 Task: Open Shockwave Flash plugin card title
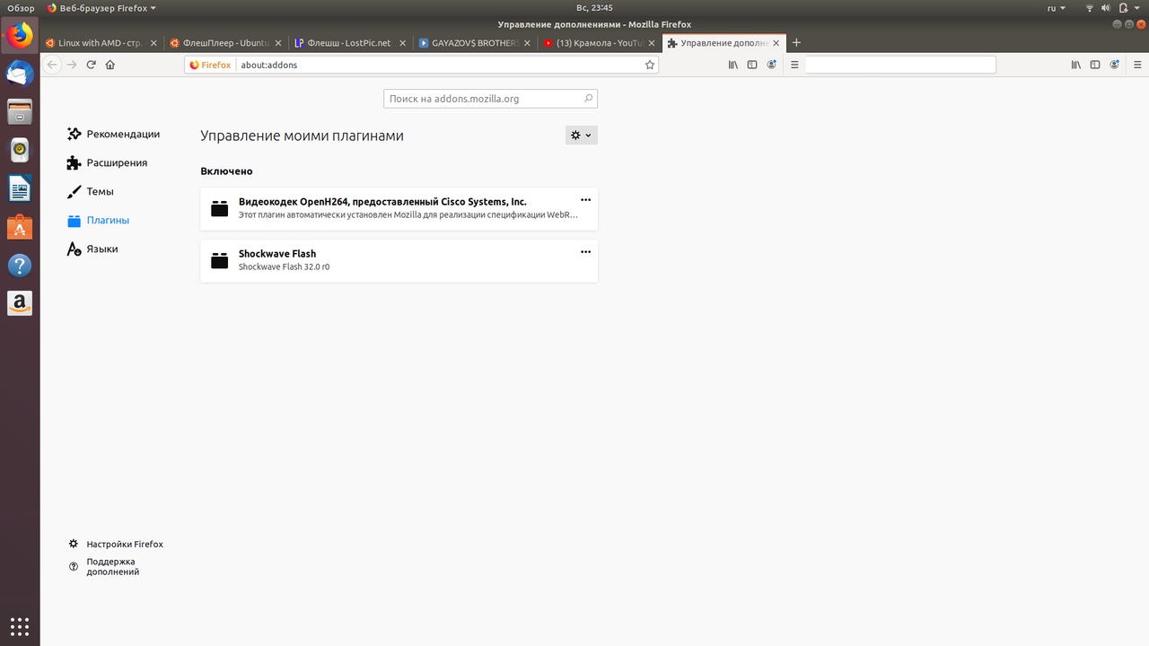pyautogui.click(x=277, y=254)
